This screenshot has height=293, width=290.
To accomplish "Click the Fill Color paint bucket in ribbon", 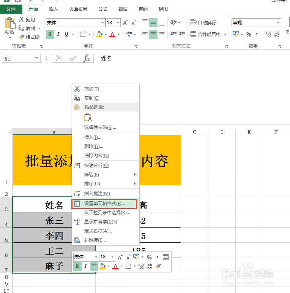I will (x=99, y=34).
